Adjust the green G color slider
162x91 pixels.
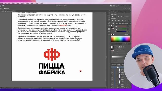coord(121,29)
